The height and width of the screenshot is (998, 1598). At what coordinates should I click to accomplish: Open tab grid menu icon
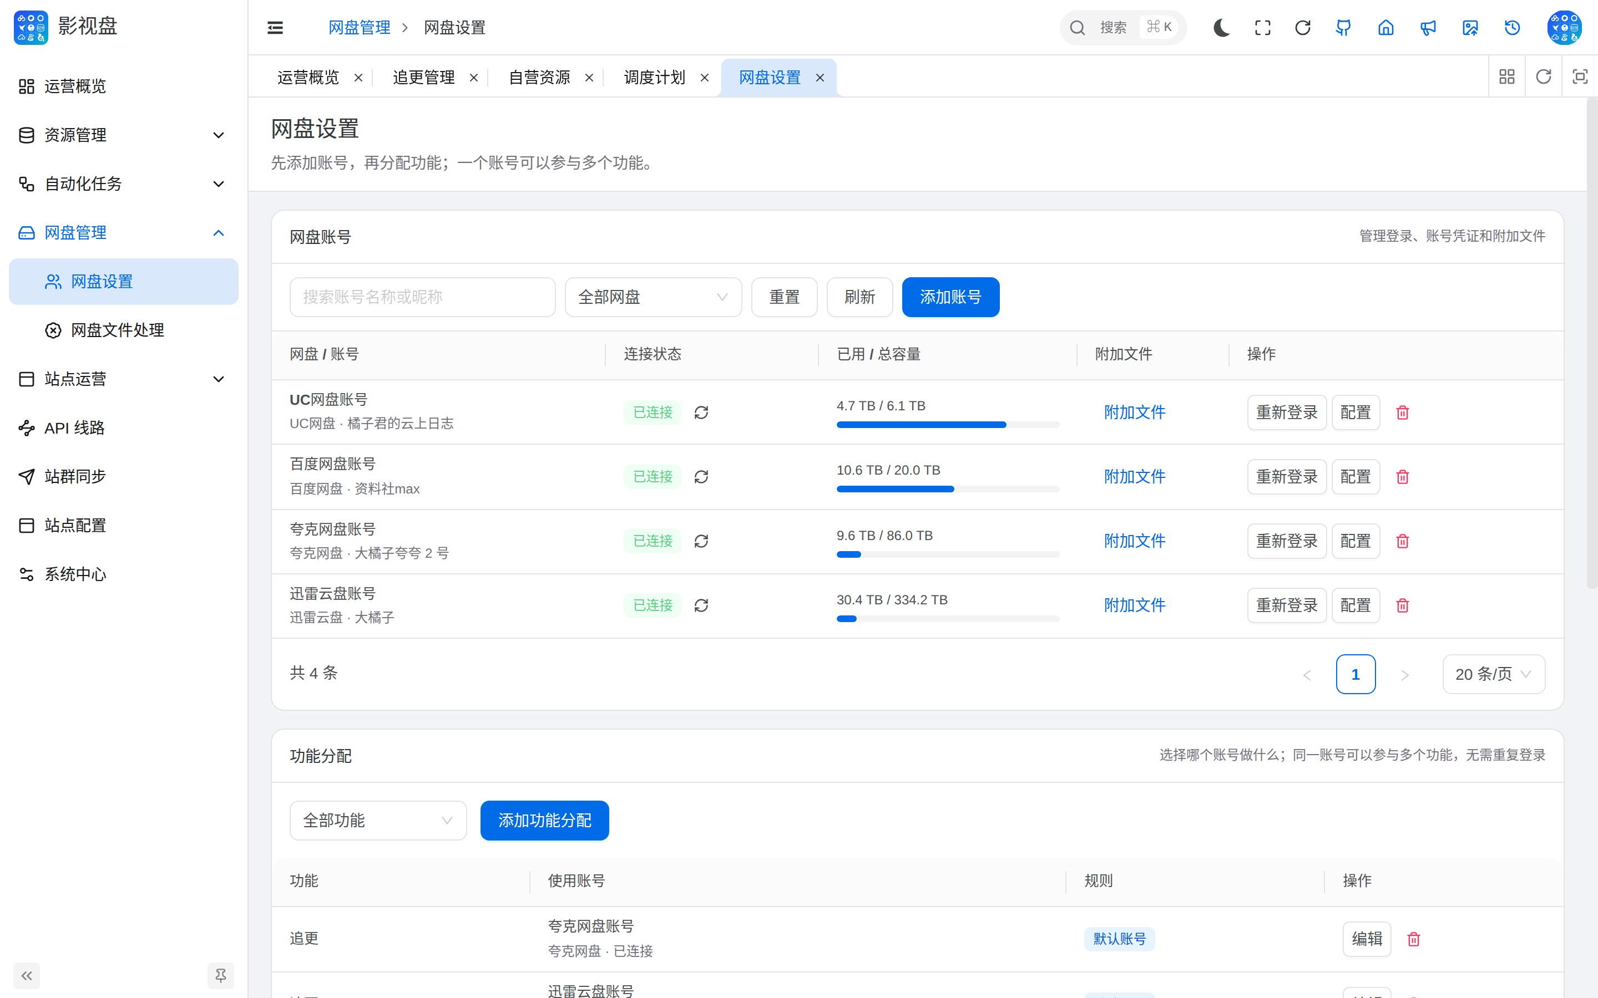1507,77
